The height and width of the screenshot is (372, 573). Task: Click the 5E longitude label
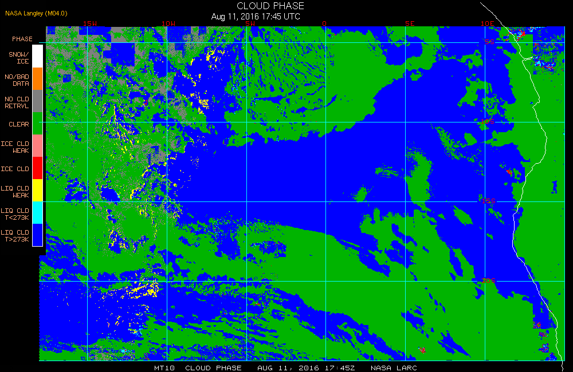pyautogui.click(x=410, y=23)
